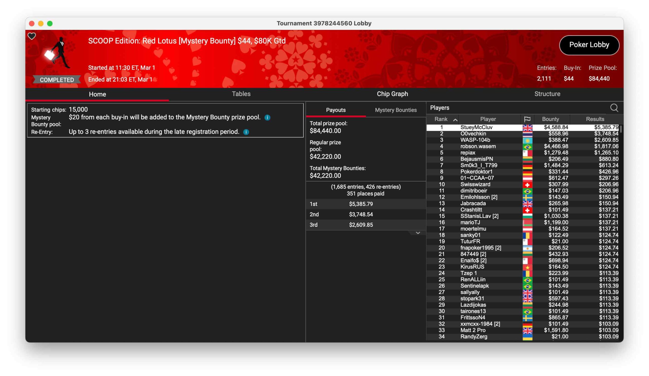Image resolution: width=649 pixels, height=376 pixels.
Task: Click the player search magnifier icon
Action: (x=614, y=108)
